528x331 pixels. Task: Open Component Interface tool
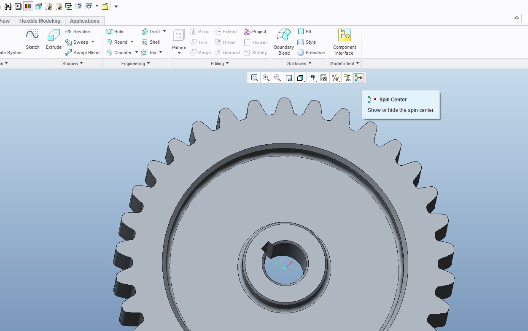click(x=344, y=42)
